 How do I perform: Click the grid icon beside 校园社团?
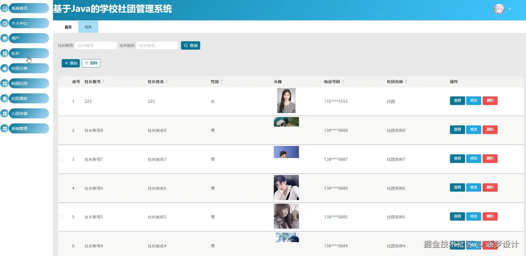click(5, 83)
